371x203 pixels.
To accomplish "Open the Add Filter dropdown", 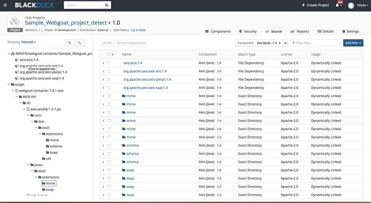I will (x=353, y=43).
